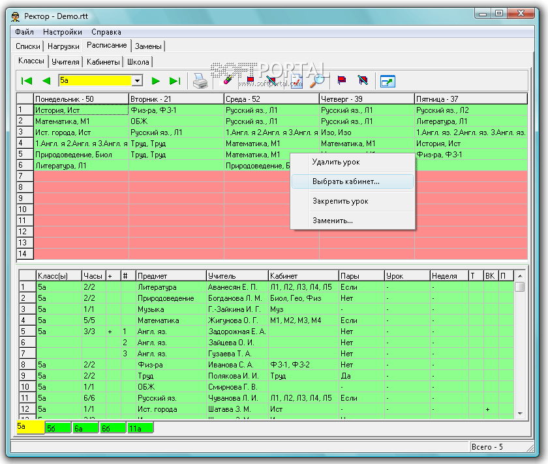Select the Friday cell Литература, Л1
The image size is (548, 464).
pos(471,121)
